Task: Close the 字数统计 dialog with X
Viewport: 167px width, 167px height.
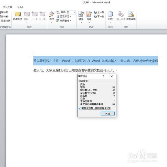Action: click(x=112, y=76)
